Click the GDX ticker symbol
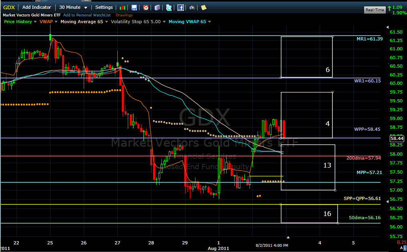Screen dimensions: 407x252 click(9, 8)
